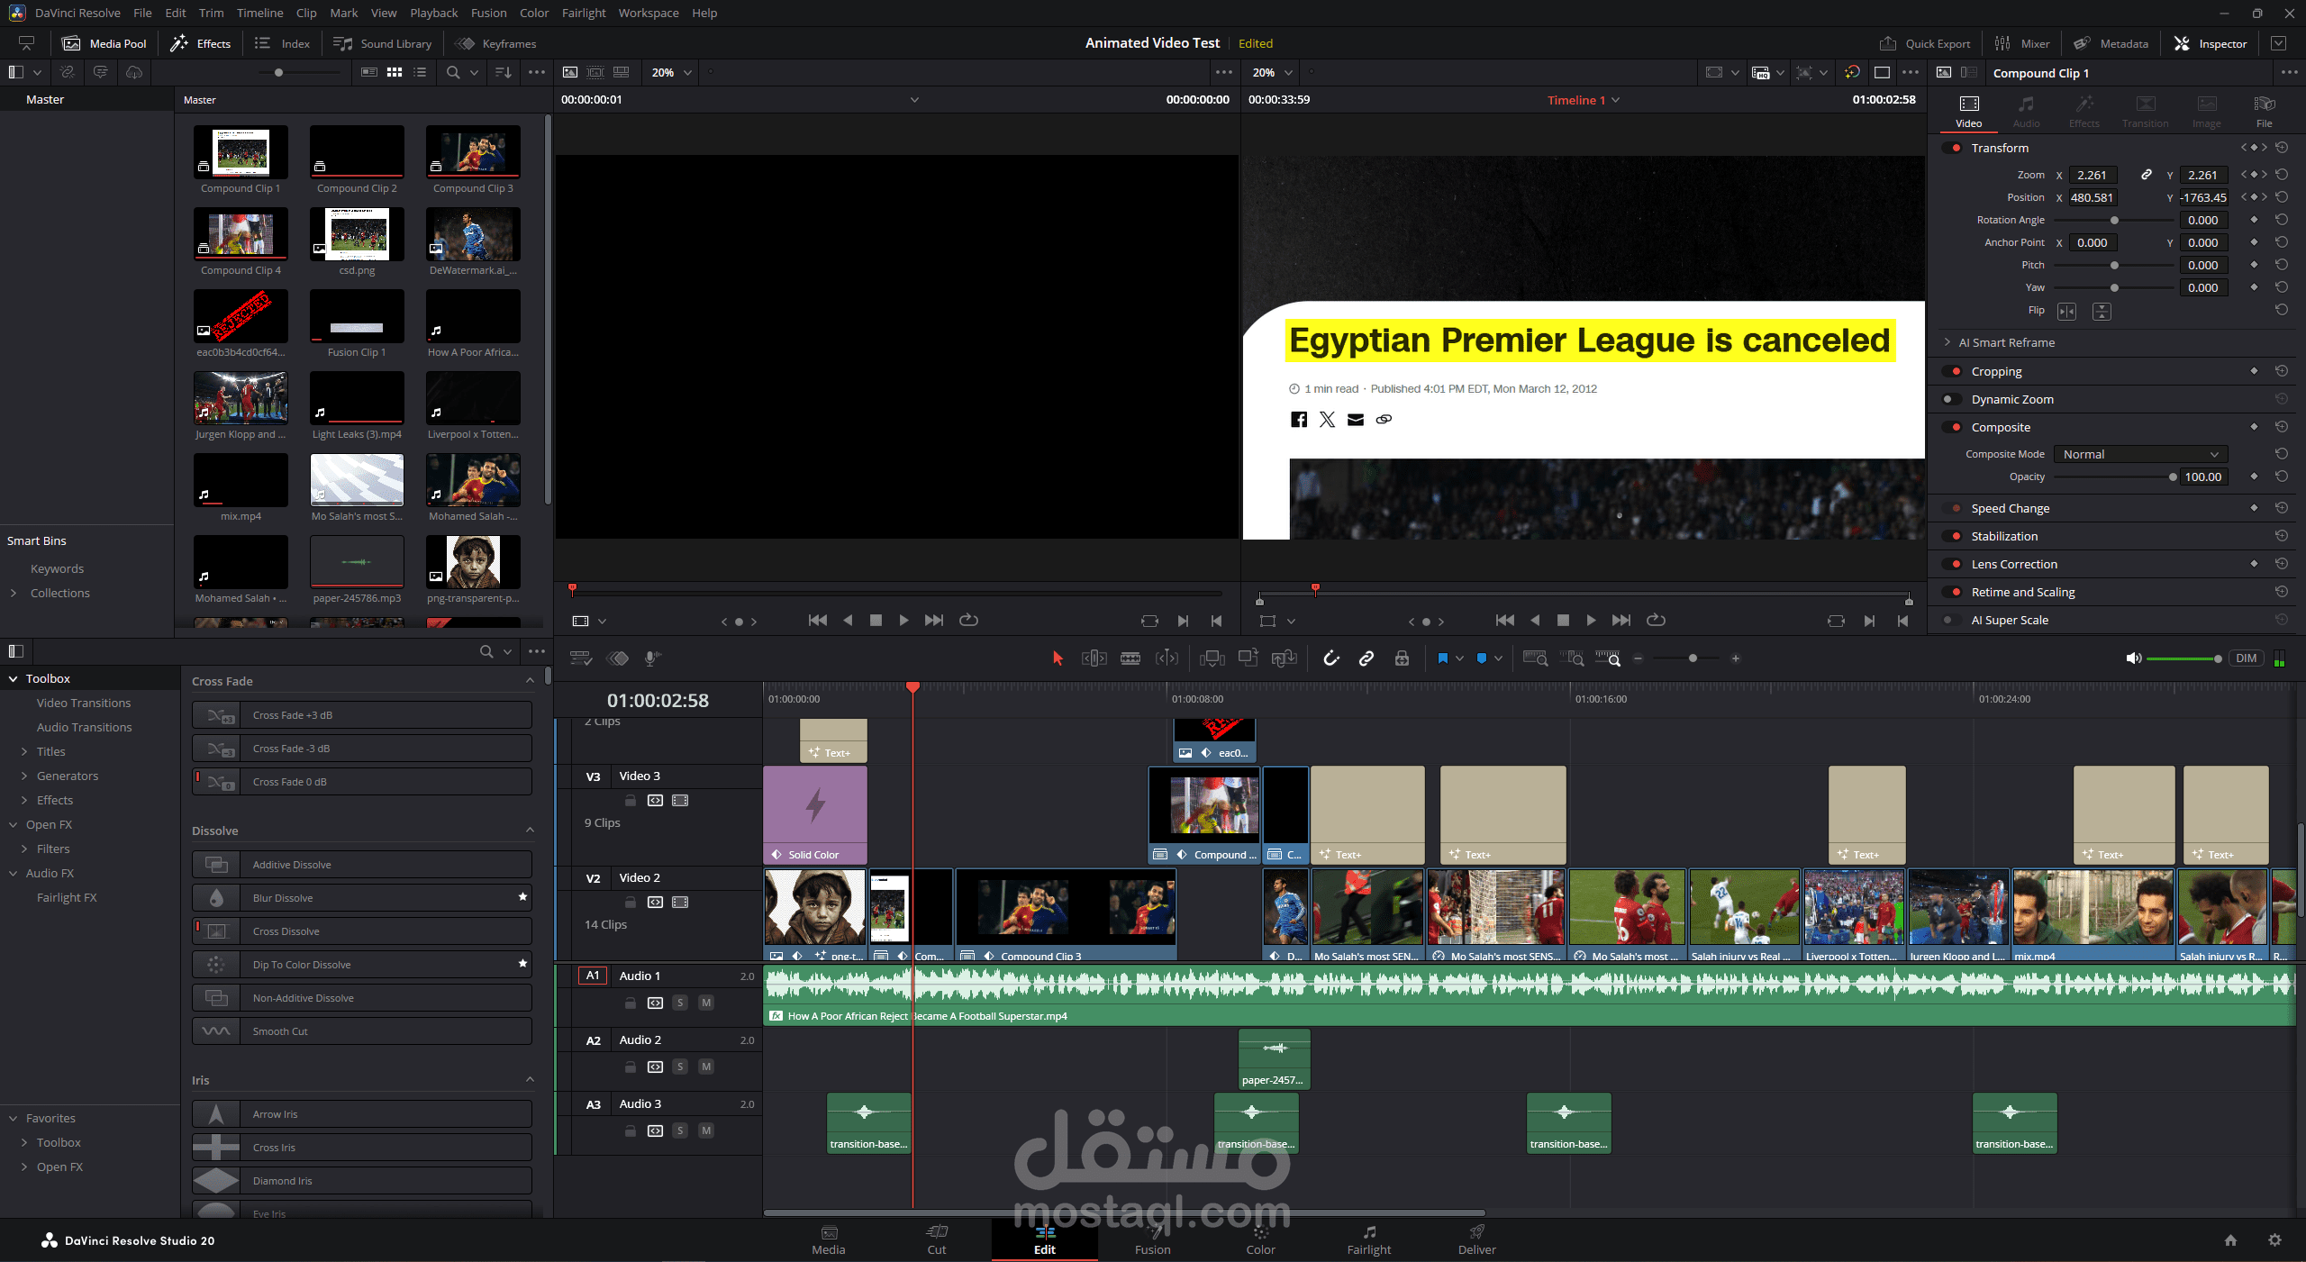This screenshot has width=2306, height=1262.
Task: Select the Compound Clip 4 thumbnail
Action: pos(241,233)
